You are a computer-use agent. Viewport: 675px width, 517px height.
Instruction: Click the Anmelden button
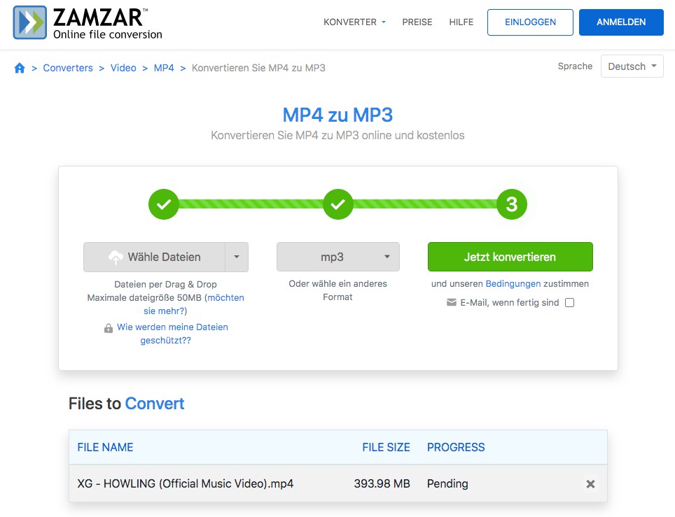click(x=621, y=22)
